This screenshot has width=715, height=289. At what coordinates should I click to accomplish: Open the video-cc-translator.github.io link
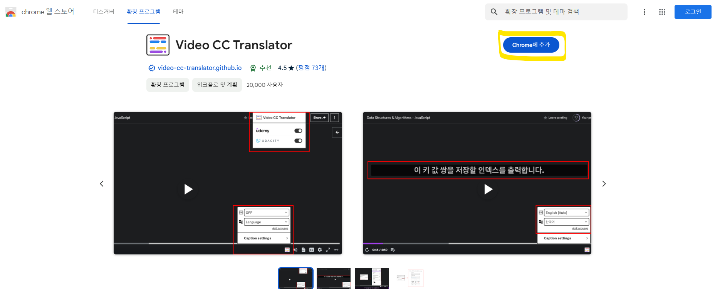[200, 68]
